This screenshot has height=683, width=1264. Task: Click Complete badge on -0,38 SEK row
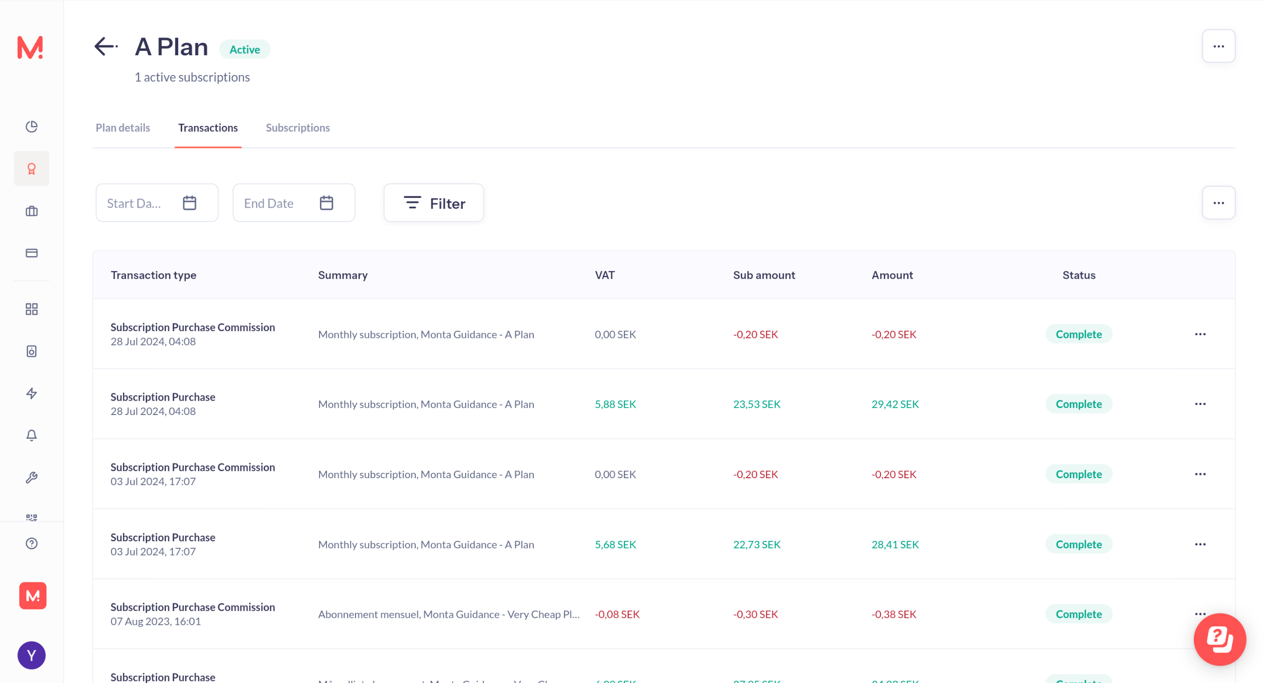coord(1079,614)
